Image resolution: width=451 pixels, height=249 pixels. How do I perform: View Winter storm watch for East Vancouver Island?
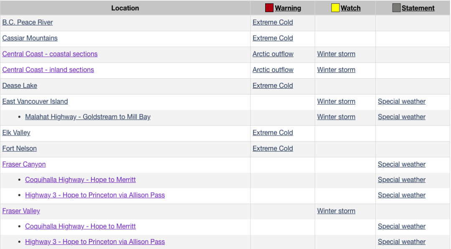click(336, 101)
